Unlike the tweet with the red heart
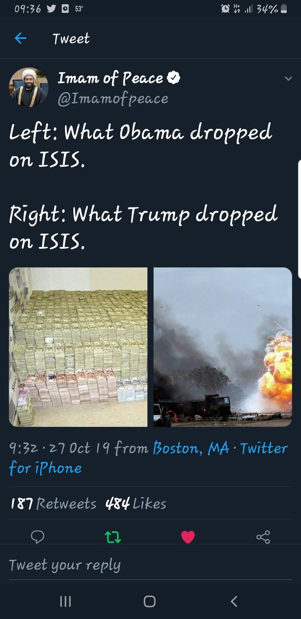This screenshot has width=301, height=619. click(188, 537)
